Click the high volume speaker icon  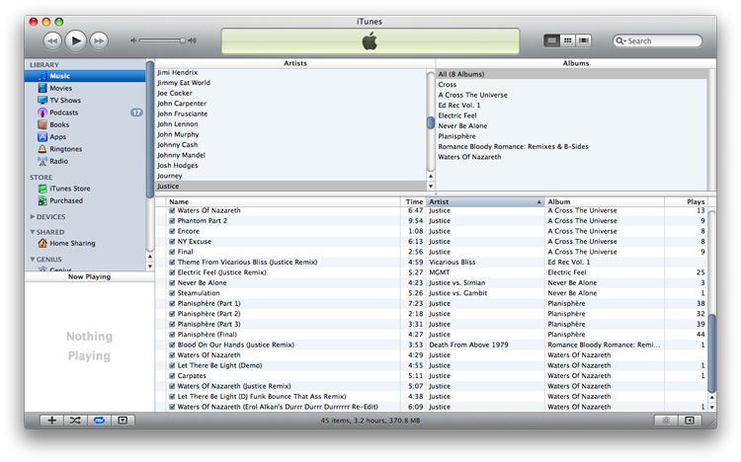tap(192, 40)
